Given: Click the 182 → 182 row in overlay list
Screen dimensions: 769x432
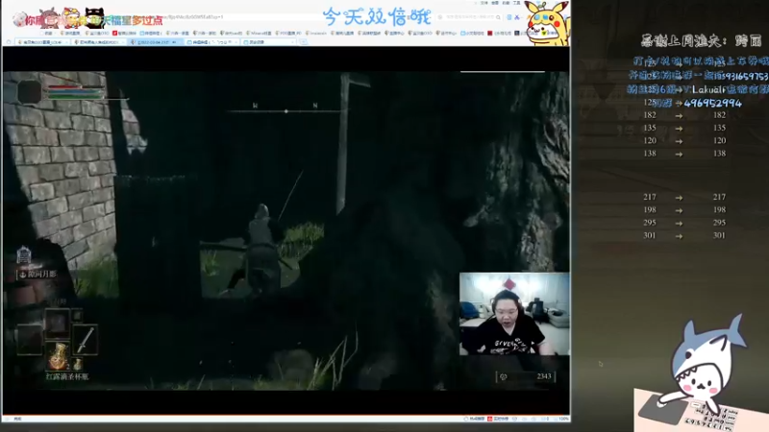Looking at the screenshot, I should pos(684,115).
